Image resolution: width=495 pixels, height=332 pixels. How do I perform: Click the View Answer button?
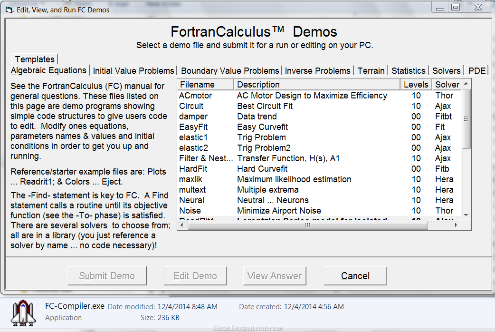click(x=275, y=276)
